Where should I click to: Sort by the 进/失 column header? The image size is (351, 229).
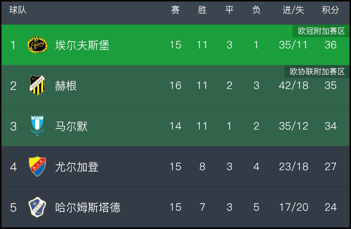click(x=293, y=10)
